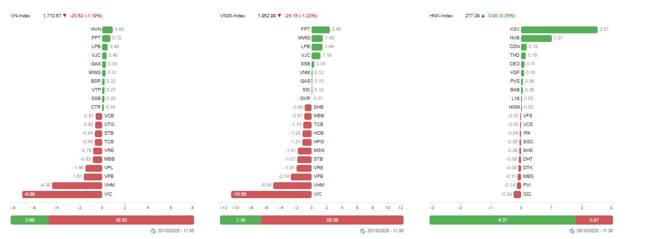Click the globe icon under the HNX-Index chart
The height and width of the screenshot is (239, 651).
(x=573, y=231)
